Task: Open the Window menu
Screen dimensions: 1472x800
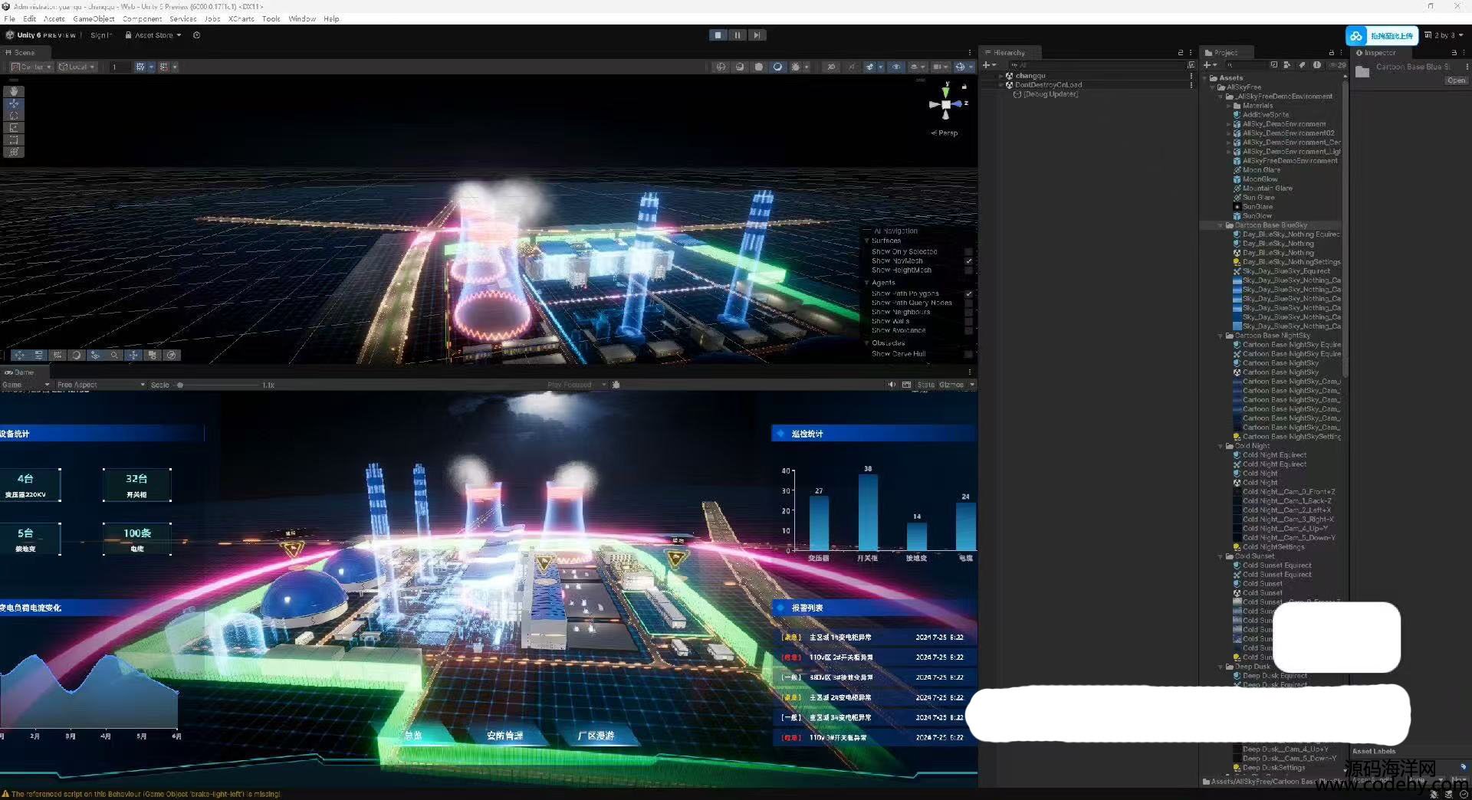Action: click(302, 18)
